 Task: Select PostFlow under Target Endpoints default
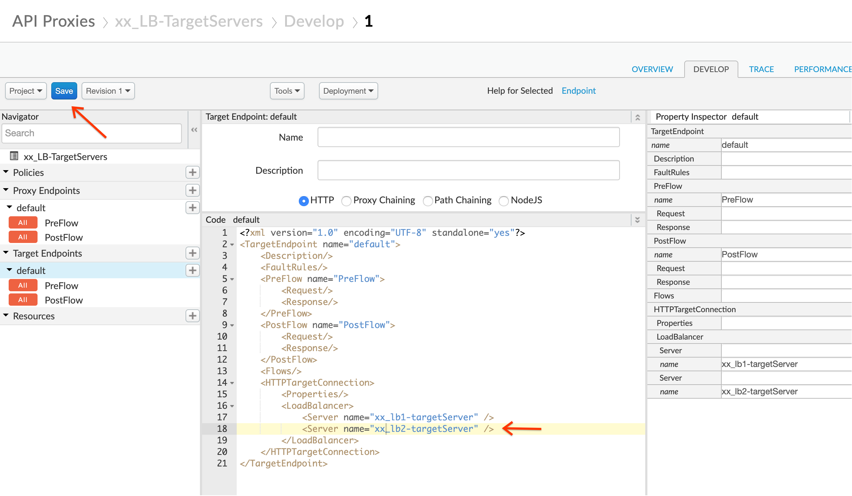pyautogui.click(x=64, y=300)
